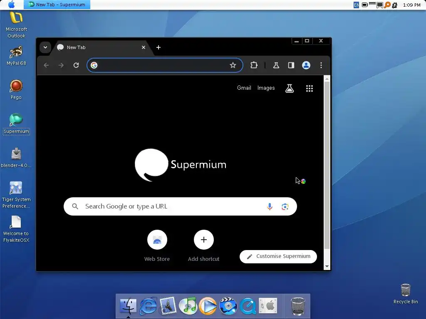Click the clock showing 1:09 PM
Viewport: 426px width, 319px height.
click(x=411, y=5)
